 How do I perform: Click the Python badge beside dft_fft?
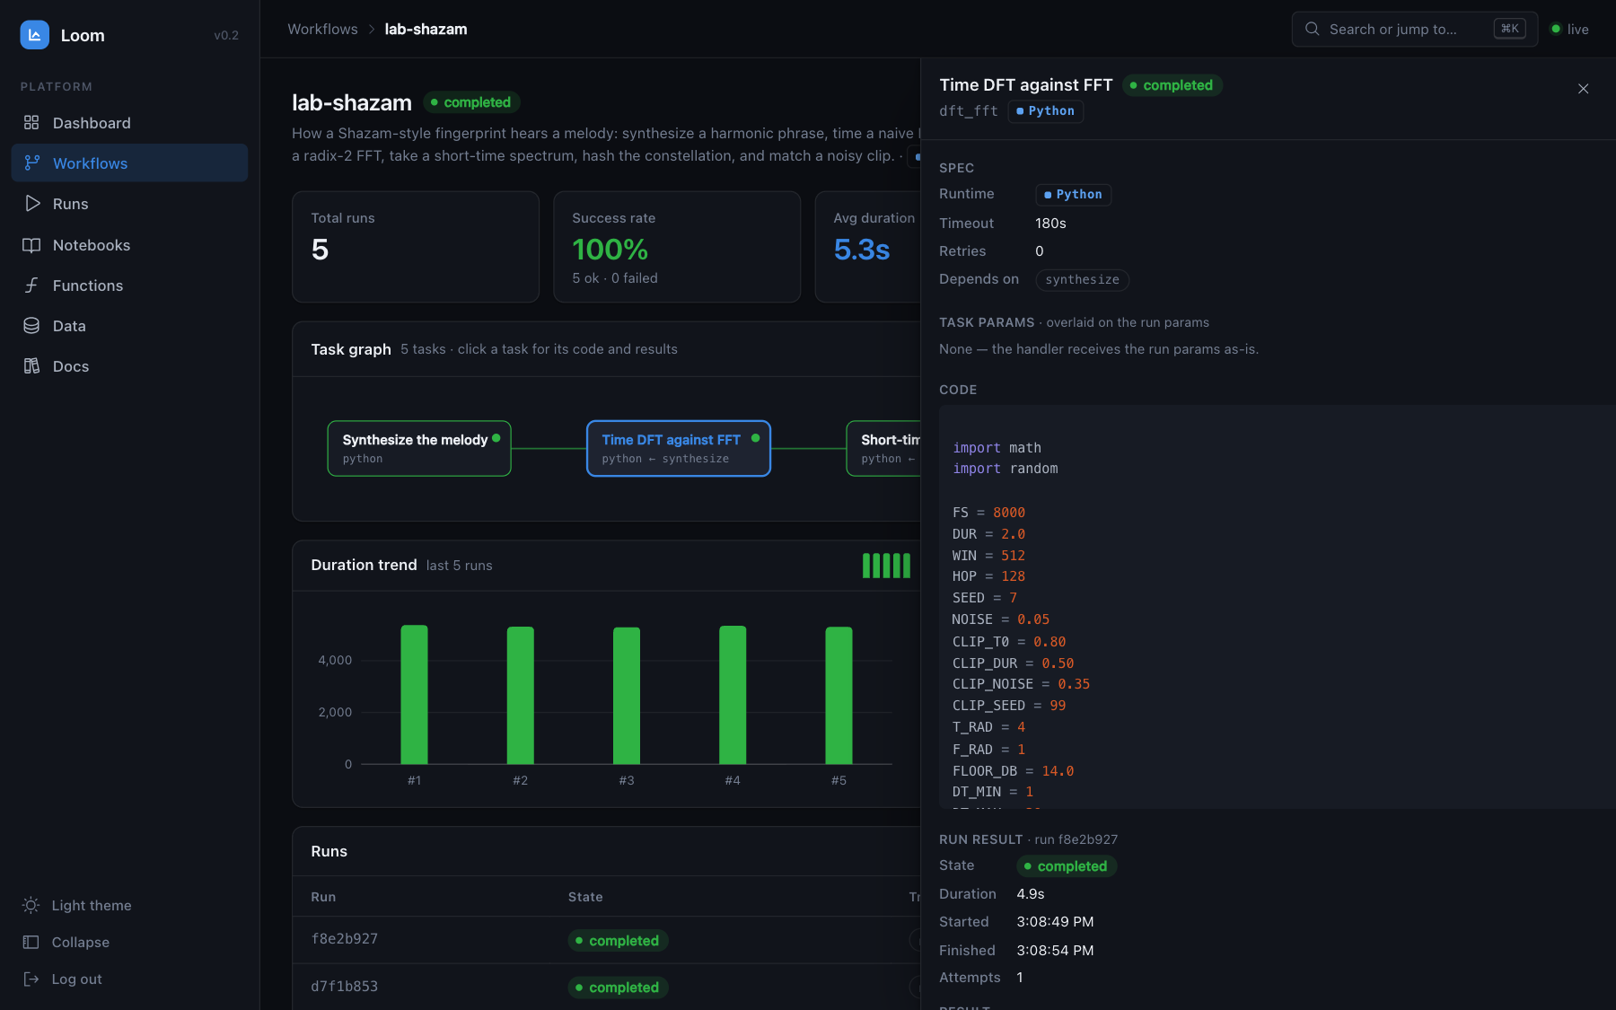(1045, 110)
